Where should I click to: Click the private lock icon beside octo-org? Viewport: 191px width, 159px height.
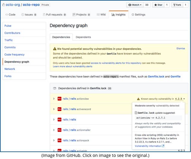click(x=4, y=5)
